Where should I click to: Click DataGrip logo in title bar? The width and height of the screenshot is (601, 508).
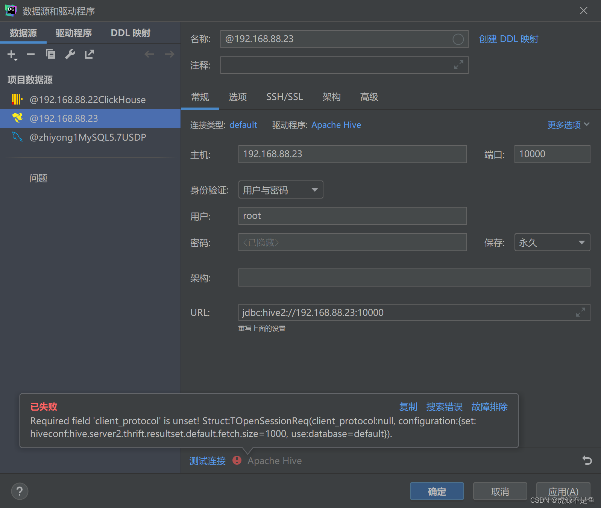click(x=11, y=11)
